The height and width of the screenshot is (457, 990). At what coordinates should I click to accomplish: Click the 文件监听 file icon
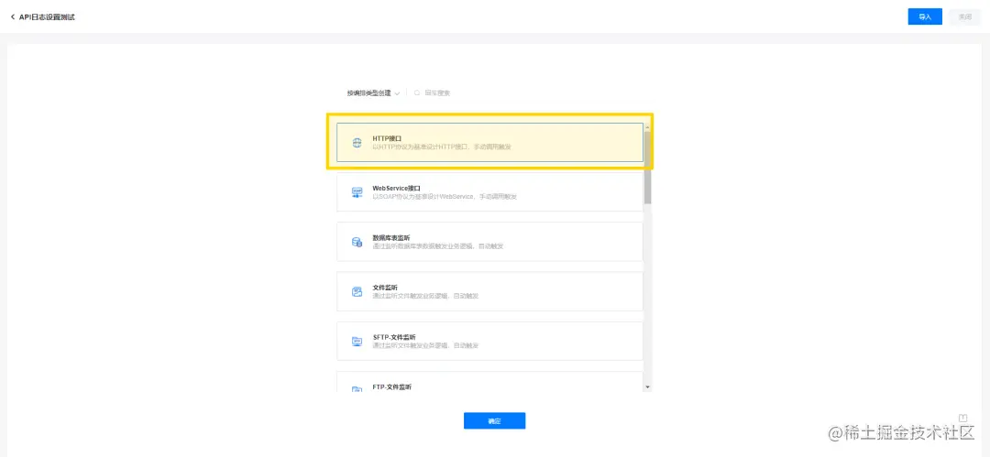click(357, 291)
